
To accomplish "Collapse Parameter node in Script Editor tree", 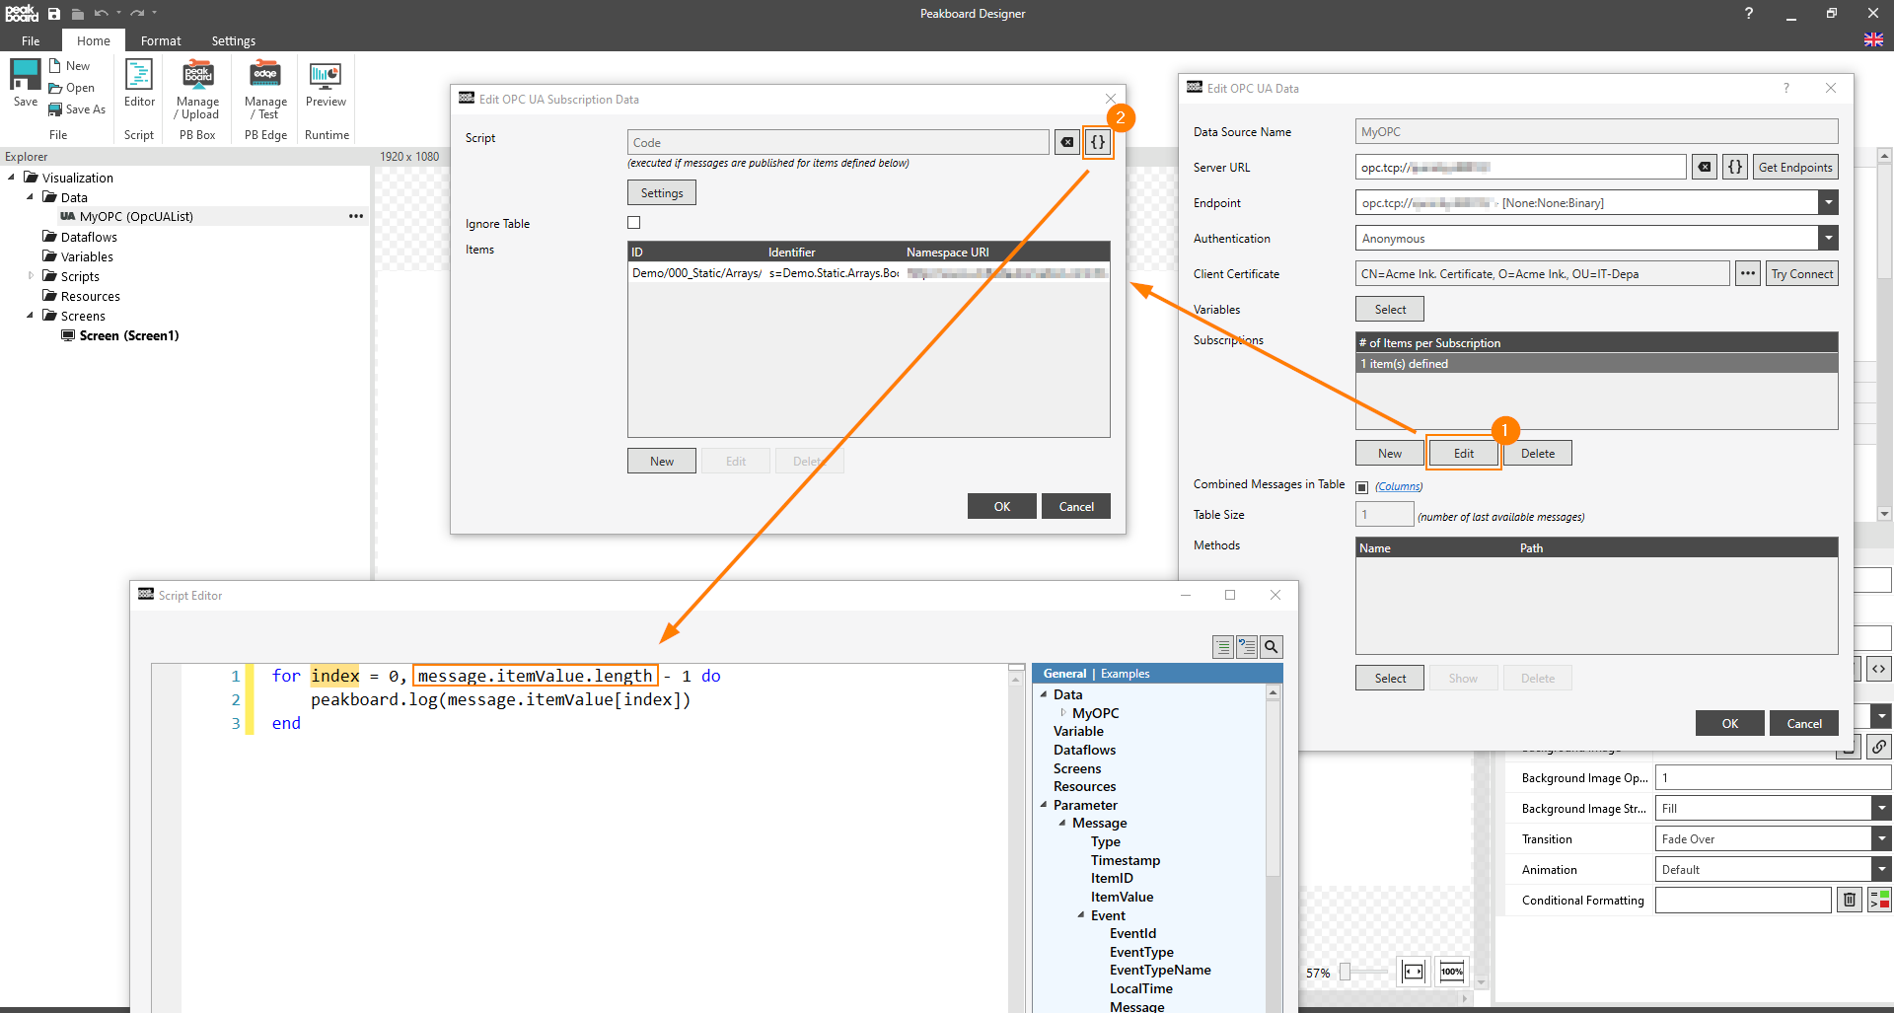I will coord(1044,804).
